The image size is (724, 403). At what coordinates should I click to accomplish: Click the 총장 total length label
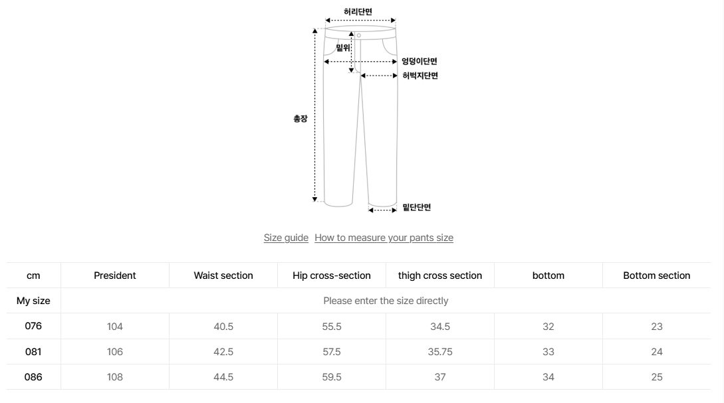point(300,118)
